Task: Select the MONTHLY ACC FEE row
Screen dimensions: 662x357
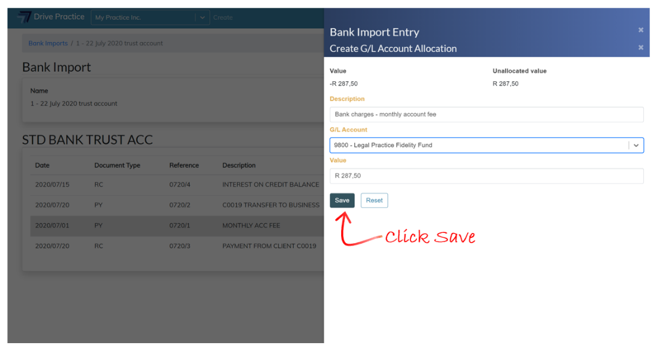Action: click(177, 226)
